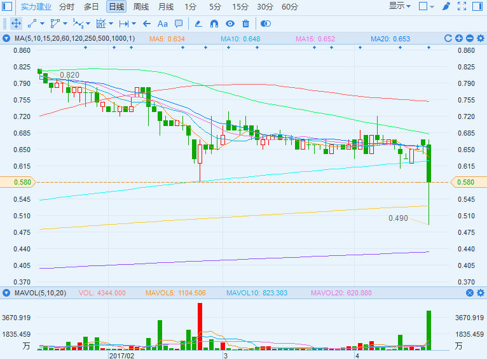Select the Aa text annotation tool
This screenshot has height=359, width=487.
(162, 24)
